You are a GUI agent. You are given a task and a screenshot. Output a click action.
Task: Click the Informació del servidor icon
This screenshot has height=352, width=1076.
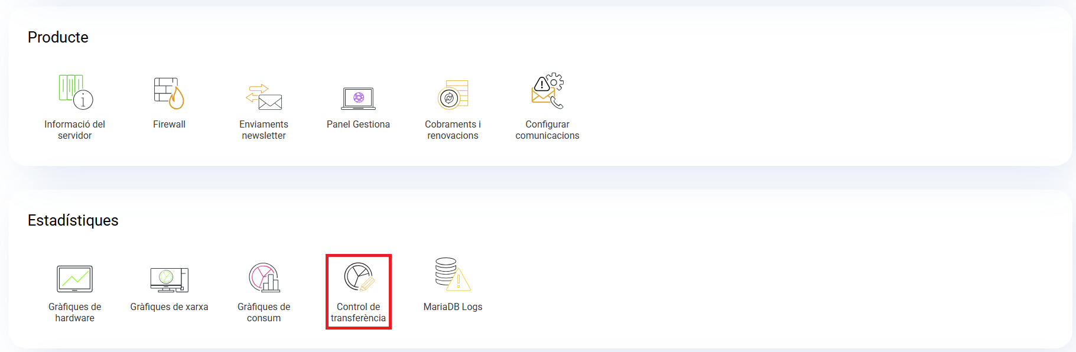pyautogui.click(x=75, y=92)
